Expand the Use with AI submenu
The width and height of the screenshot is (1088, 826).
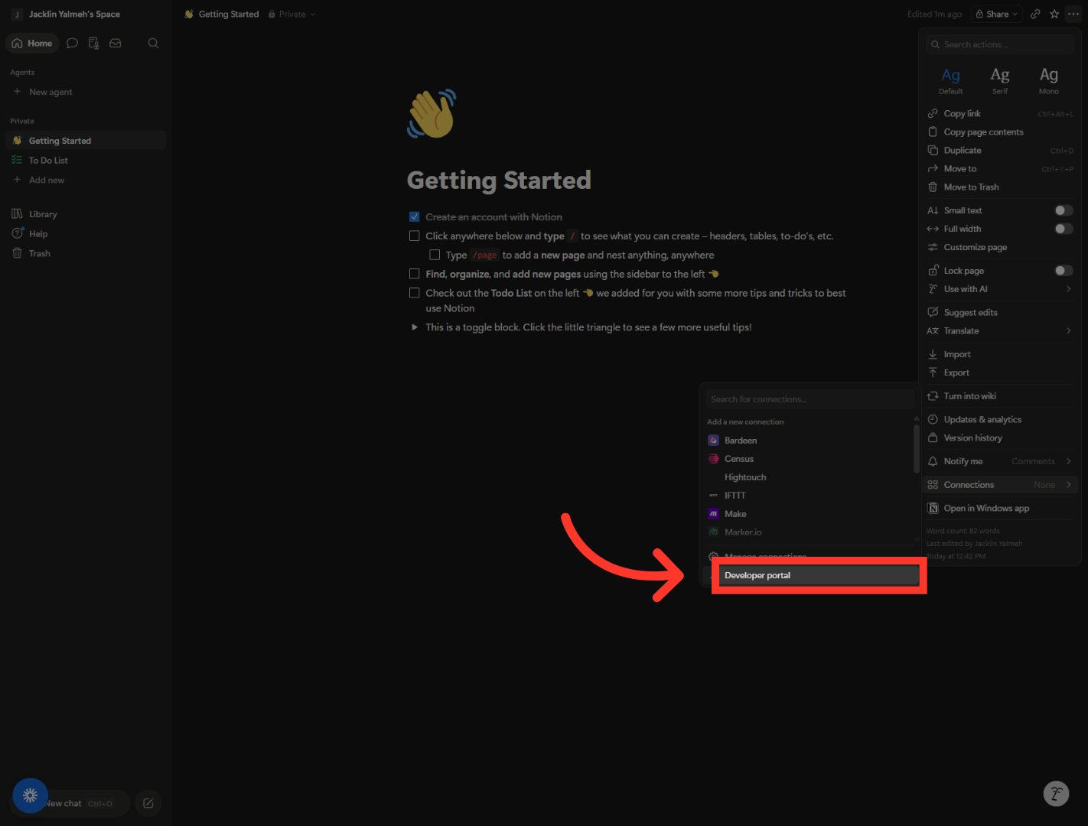click(x=999, y=289)
